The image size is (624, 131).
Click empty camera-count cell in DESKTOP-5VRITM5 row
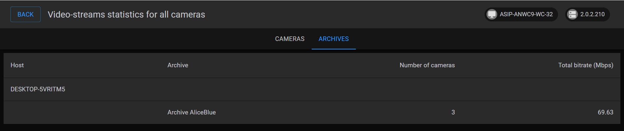[422, 89]
